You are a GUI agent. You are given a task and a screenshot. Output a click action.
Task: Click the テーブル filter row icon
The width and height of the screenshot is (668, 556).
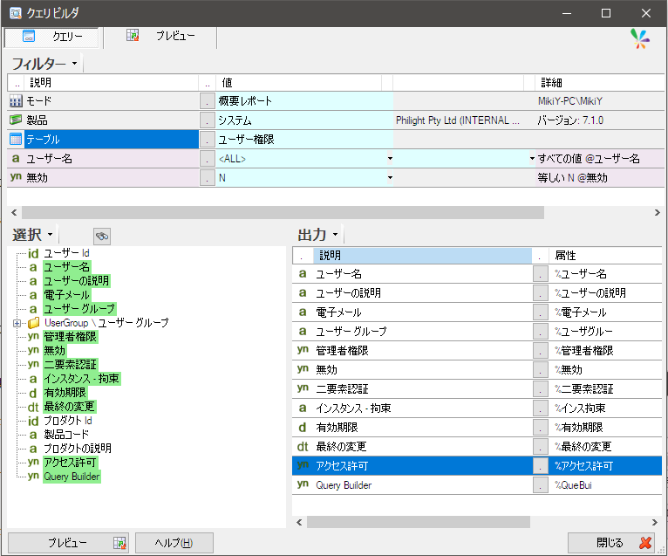tap(16, 140)
